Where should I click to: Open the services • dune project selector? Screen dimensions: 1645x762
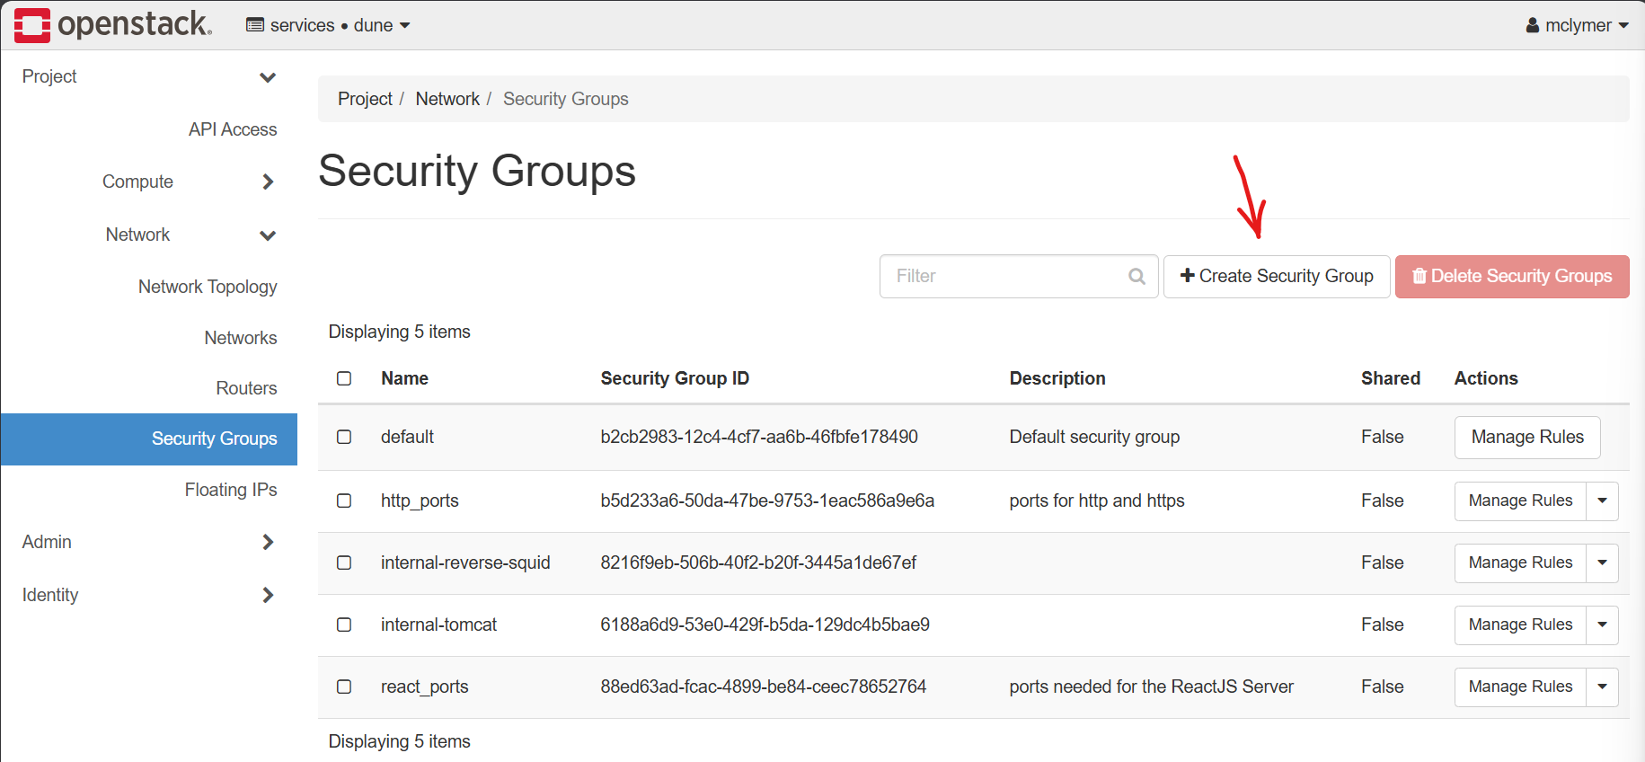pyautogui.click(x=328, y=25)
